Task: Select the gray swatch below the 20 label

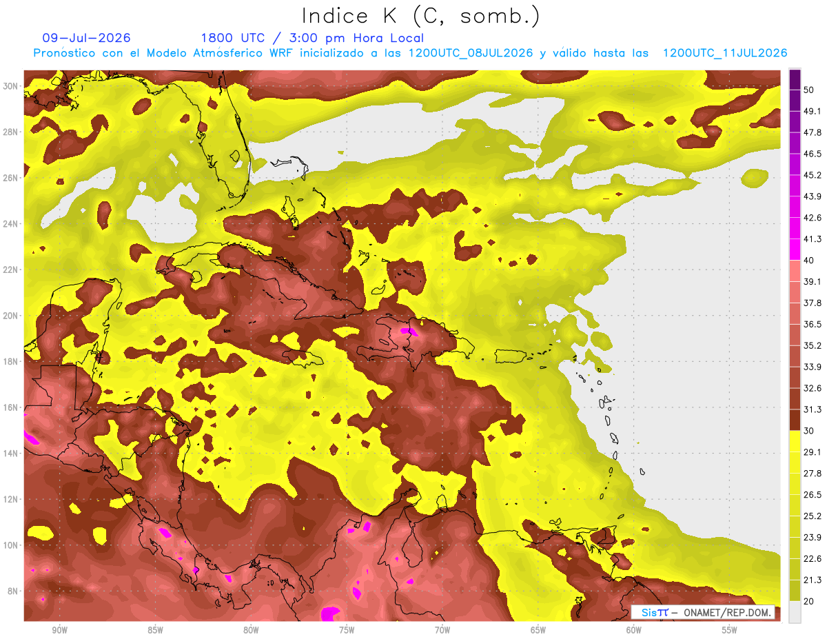Action: (795, 612)
